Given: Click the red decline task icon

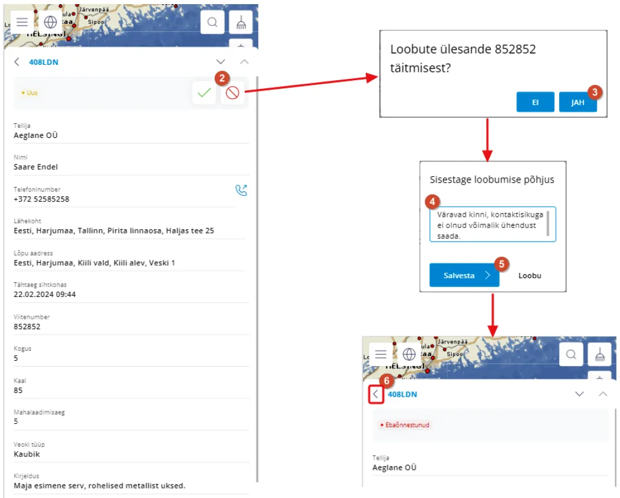Looking at the screenshot, I should tap(232, 93).
